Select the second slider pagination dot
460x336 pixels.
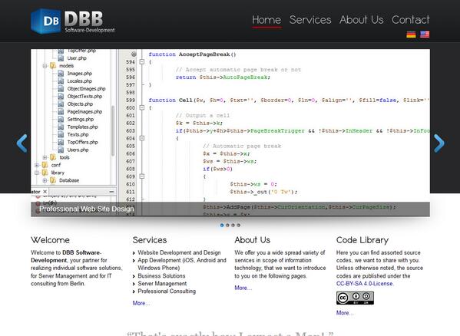[227, 226]
